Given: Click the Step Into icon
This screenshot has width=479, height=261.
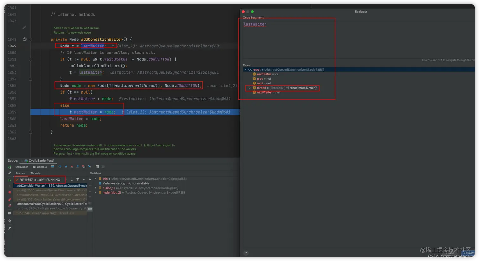Looking at the screenshot, I should tap(66, 167).
